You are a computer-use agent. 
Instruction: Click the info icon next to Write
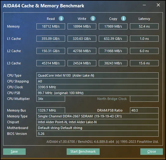tap(93, 18)
